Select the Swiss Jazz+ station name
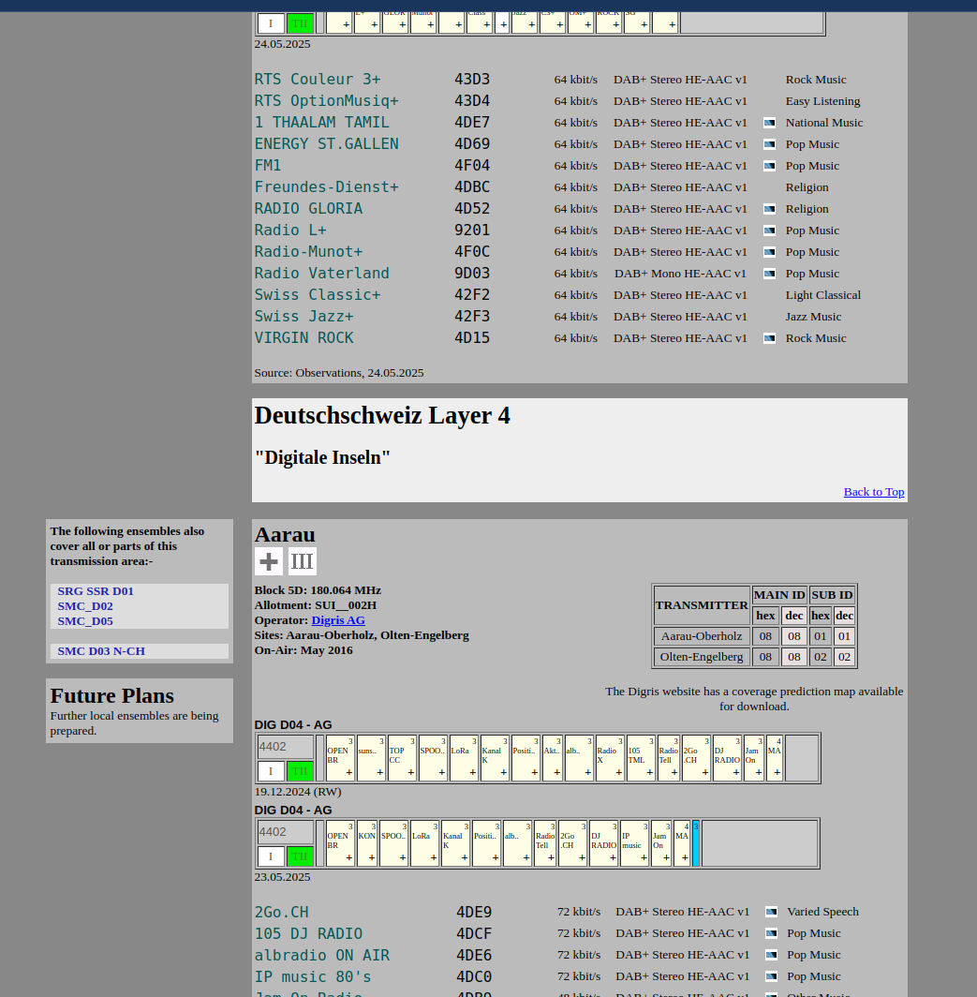977x997 pixels. coord(303,317)
